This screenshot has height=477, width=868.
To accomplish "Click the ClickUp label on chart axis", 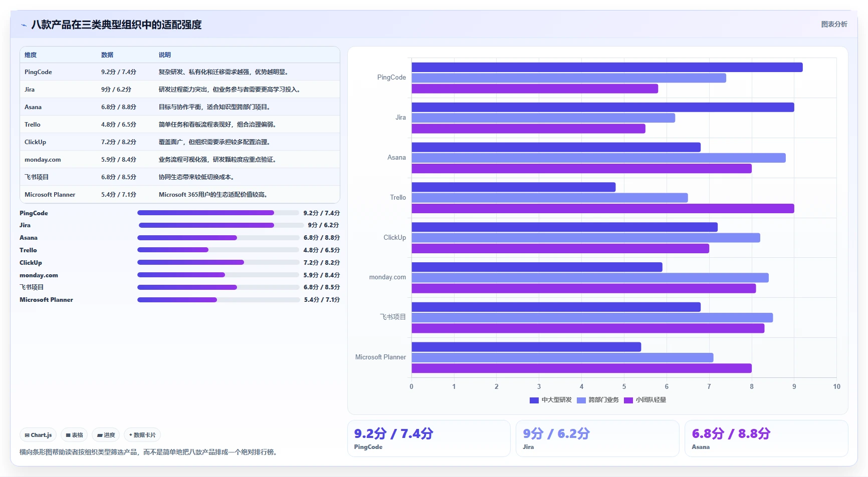I will (395, 237).
